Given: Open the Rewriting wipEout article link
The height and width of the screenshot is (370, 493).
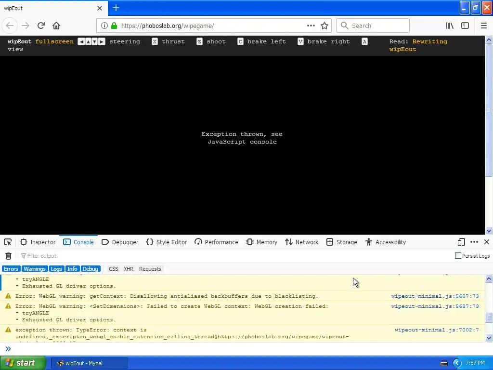Looking at the screenshot, I should (x=418, y=45).
